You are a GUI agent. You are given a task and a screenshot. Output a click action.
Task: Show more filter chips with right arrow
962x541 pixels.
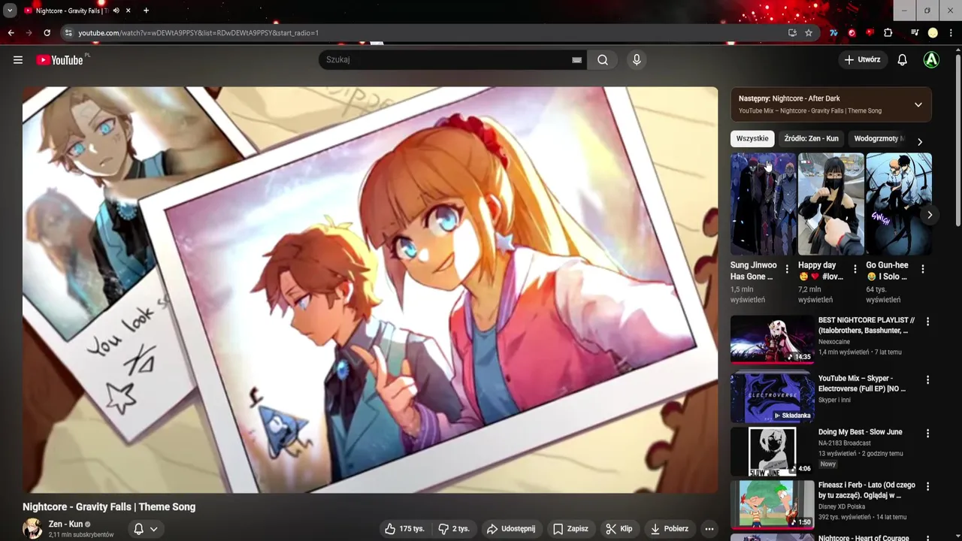tap(919, 142)
